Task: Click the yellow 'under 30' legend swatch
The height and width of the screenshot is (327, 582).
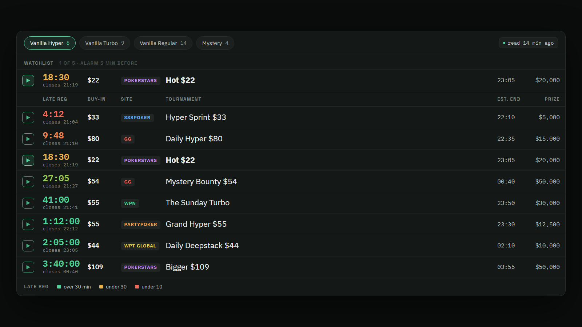Action: click(x=101, y=287)
